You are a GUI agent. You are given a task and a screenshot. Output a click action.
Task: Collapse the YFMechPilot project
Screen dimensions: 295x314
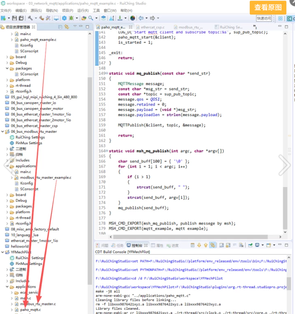coord(3,252)
